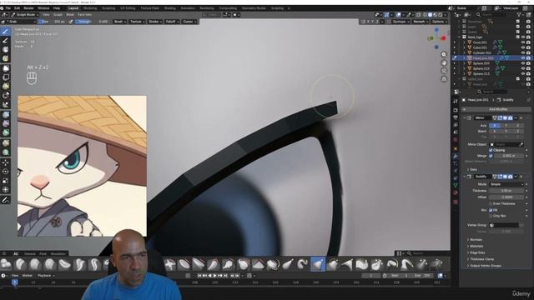The image size is (534, 300).
Task: Switch to the Shading workspace tab
Action: [x=170, y=8]
